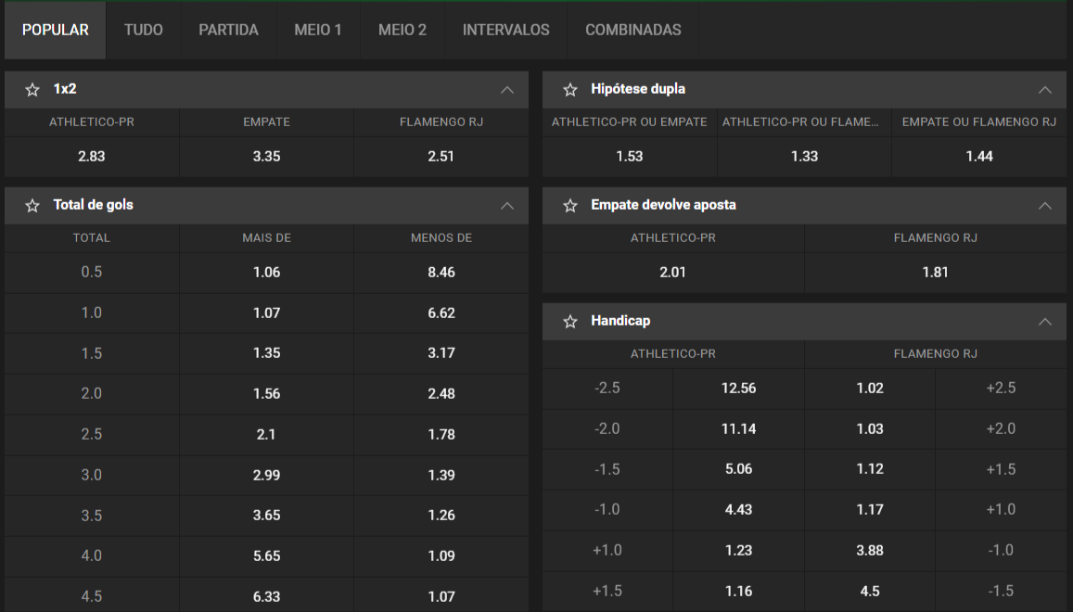
Task: Pick over 3.0 goals at 2.99
Action: tap(267, 475)
